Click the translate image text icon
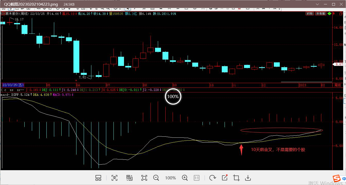The height and width of the screenshot is (185, 346). pyautogui.click(x=129, y=178)
